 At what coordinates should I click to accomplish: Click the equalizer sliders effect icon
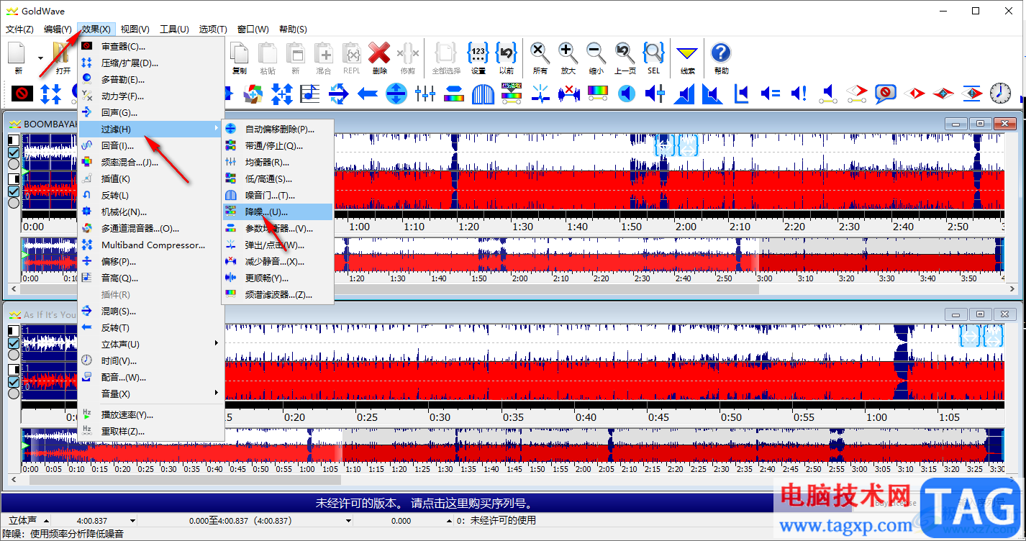tap(425, 94)
